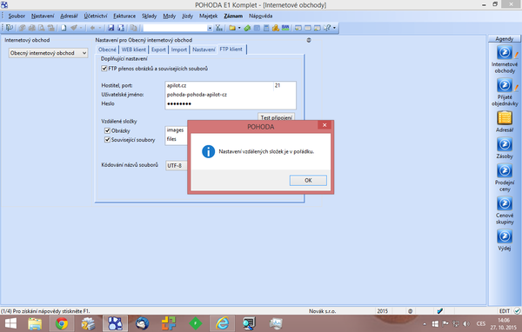The width and height of the screenshot is (522, 332).
Task: Open the toolbar options arrow at far right
Action: 334,28
